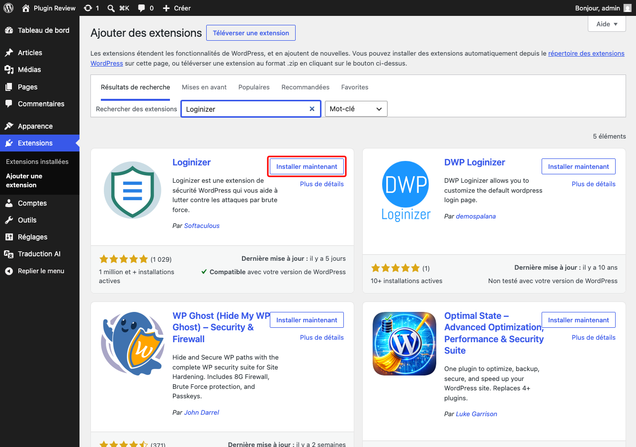This screenshot has width=636, height=447.
Task: Open the DWP Loginizer title link
Action: [x=475, y=162]
